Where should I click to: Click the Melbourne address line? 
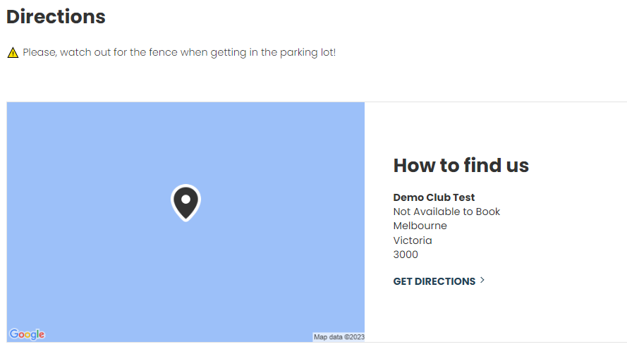pyautogui.click(x=420, y=226)
